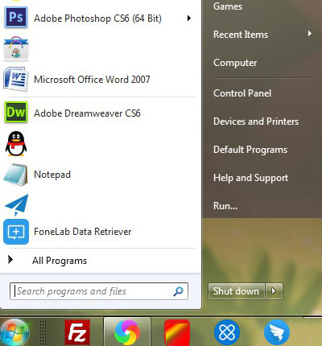
Task: Open the blue paper plane app
Action: [x=16, y=205]
